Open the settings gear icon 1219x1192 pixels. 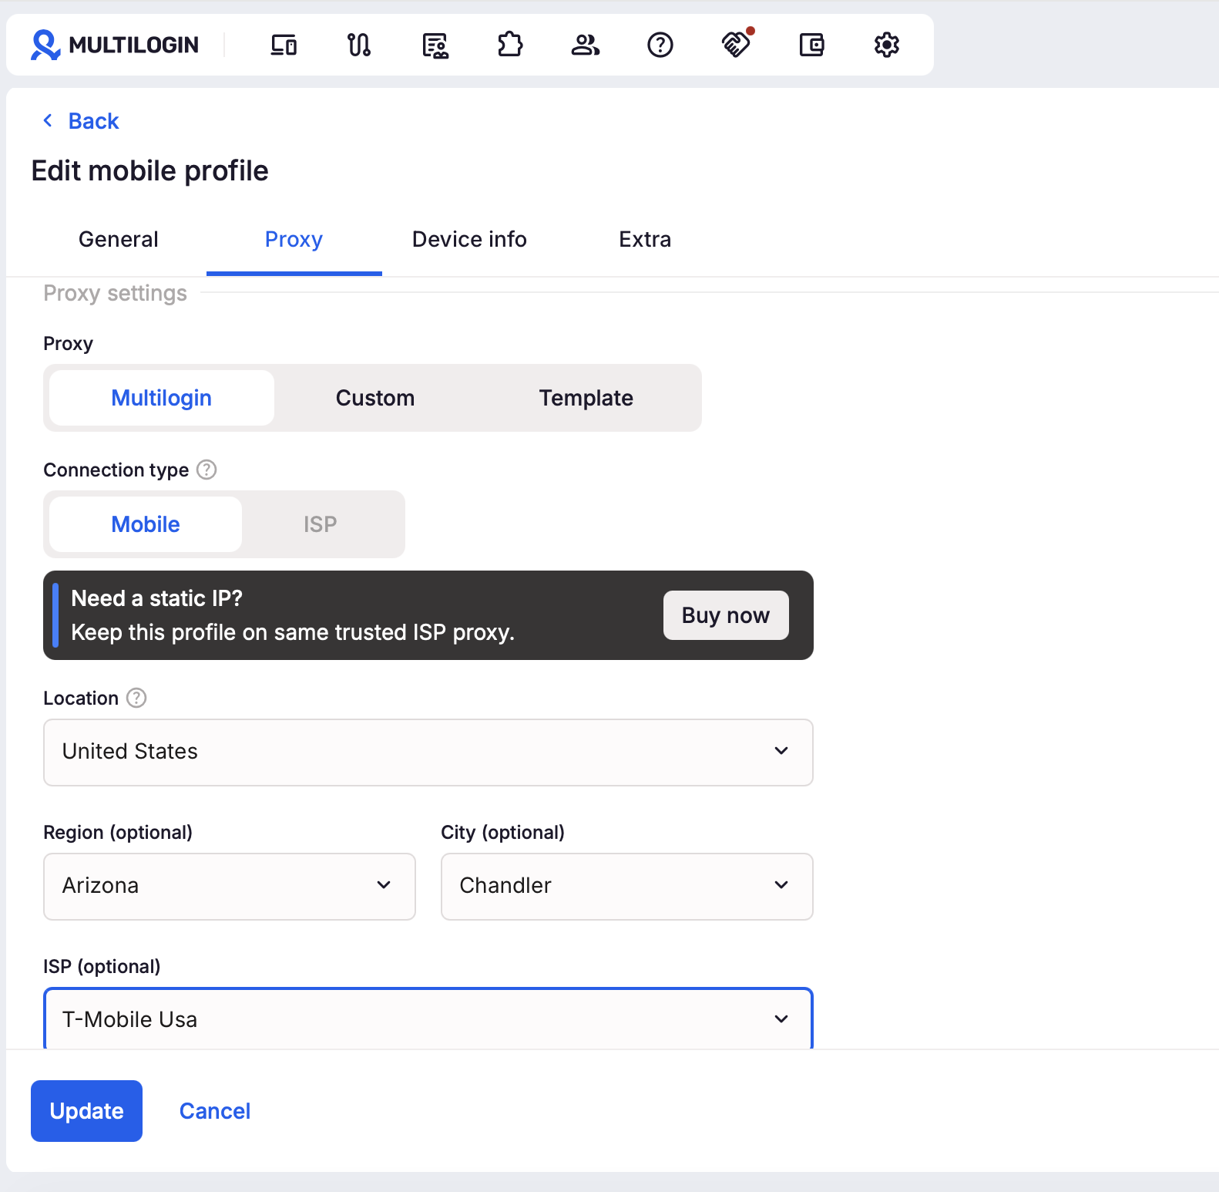[x=887, y=45]
